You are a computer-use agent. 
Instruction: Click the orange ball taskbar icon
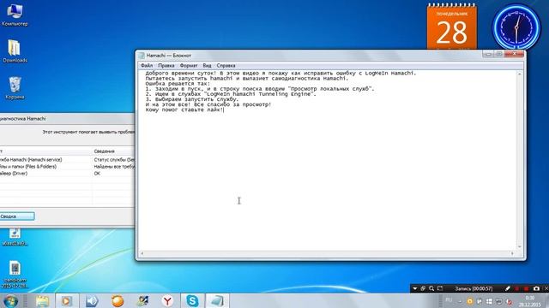(x=118, y=300)
